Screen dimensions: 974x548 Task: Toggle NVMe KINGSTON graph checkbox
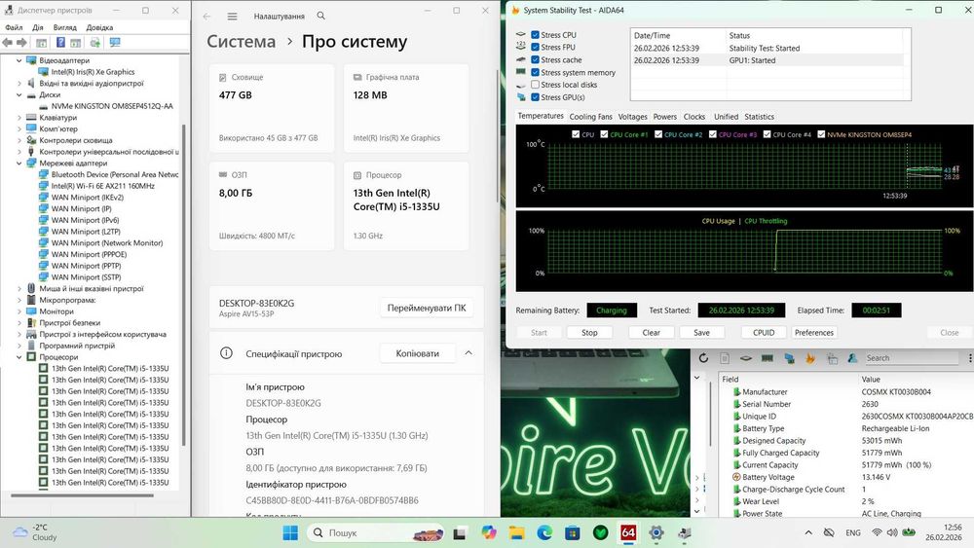click(x=821, y=134)
